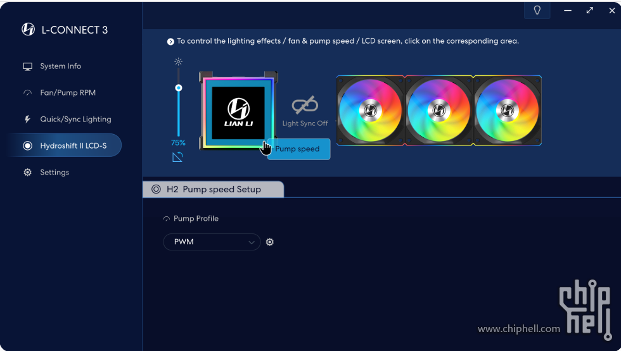This screenshot has width=621, height=351.
Task: Select the third RGB fan
Action: pos(508,110)
